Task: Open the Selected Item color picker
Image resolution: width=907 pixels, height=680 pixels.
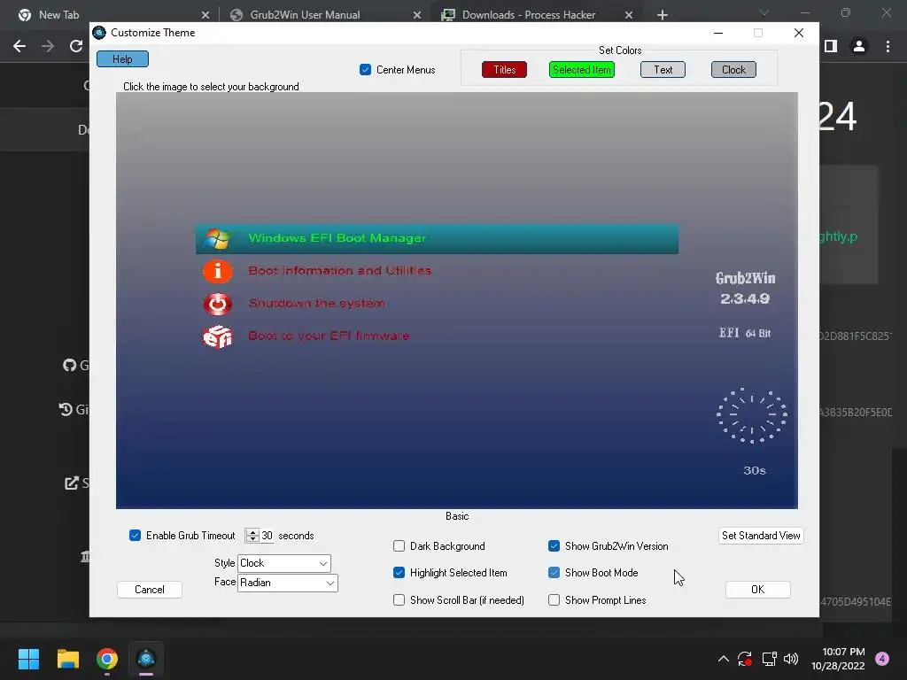Action: click(x=581, y=69)
